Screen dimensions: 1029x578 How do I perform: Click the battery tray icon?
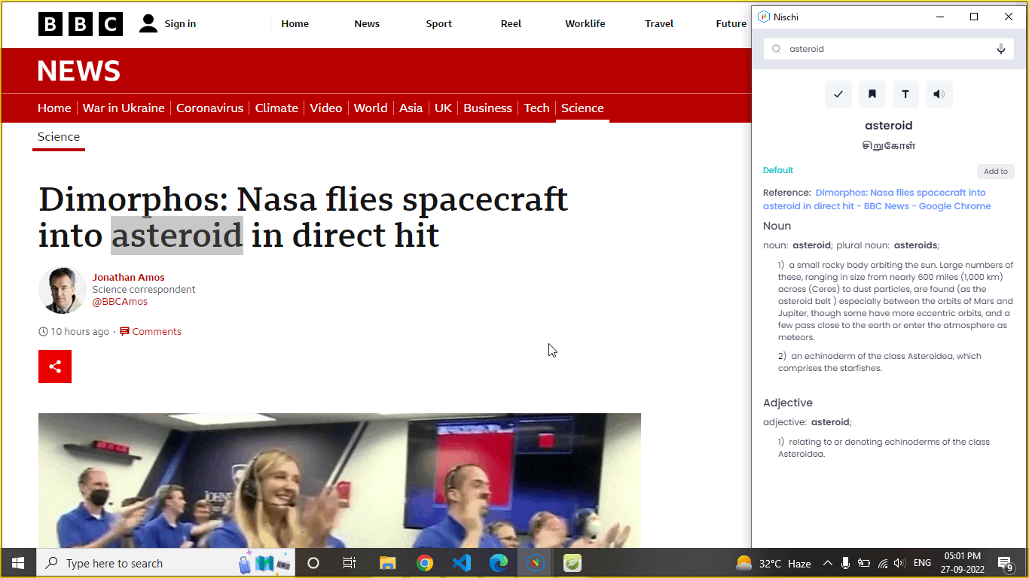[x=865, y=563]
